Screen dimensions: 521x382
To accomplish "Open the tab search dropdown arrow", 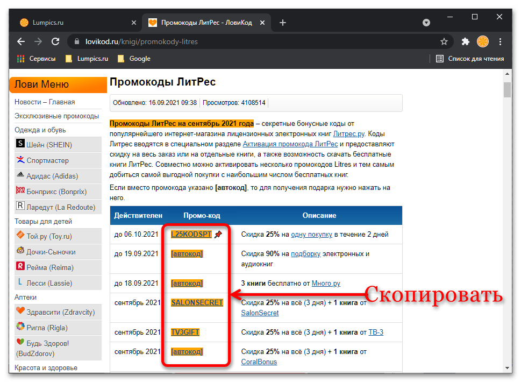I will pyautogui.click(x=426, y=23).
